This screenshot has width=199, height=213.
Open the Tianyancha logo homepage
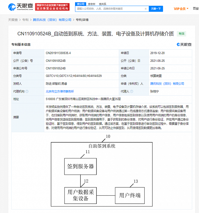[20, 7]
